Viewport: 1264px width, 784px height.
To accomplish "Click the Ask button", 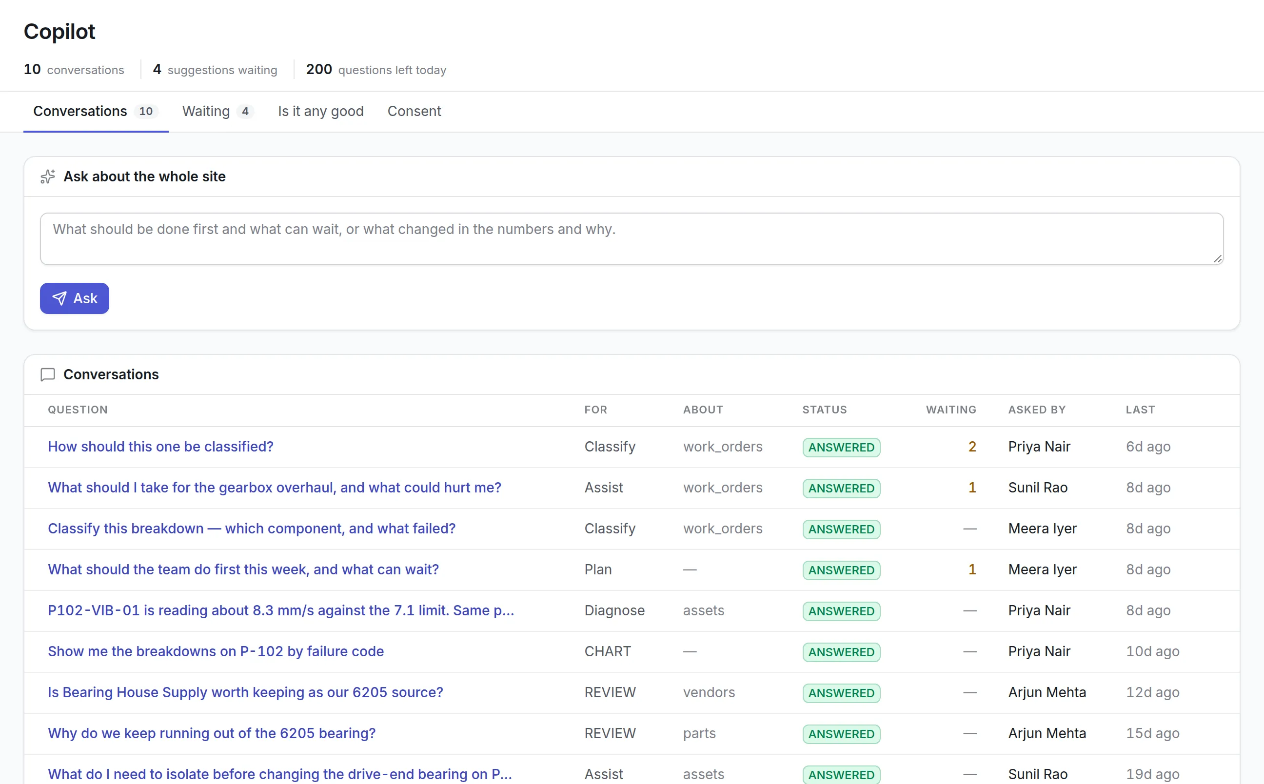I will [75, 298].
